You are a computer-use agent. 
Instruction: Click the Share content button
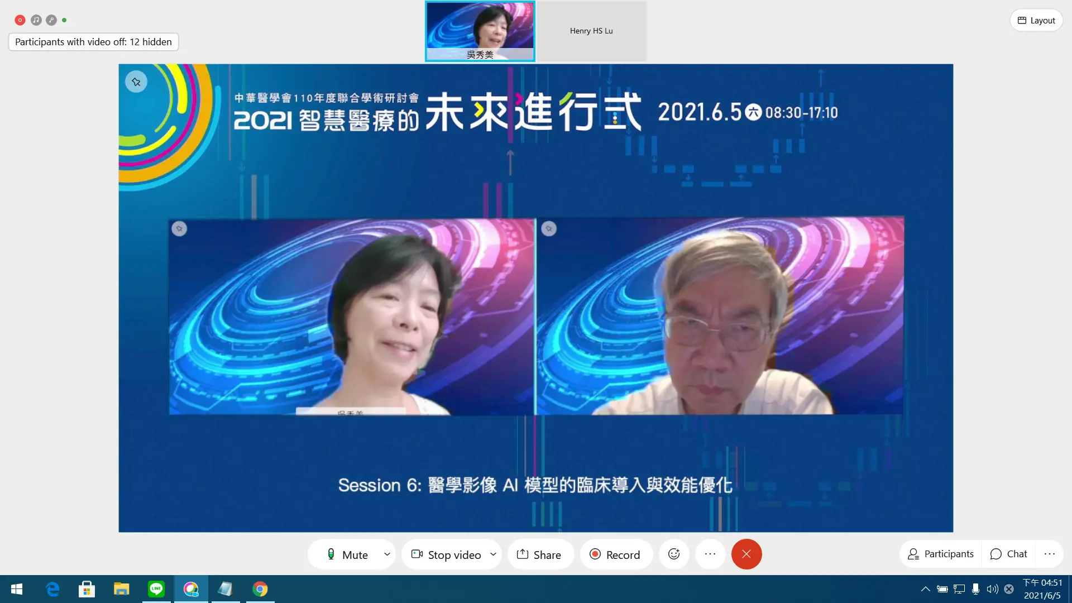tap(539, 554)
